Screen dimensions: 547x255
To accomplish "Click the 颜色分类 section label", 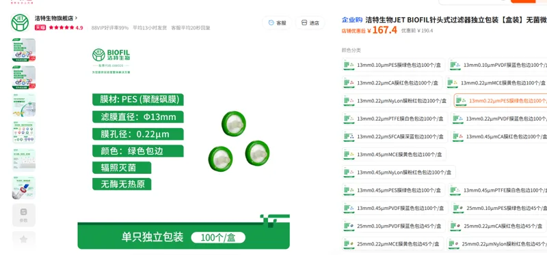I will coord(351,50).
